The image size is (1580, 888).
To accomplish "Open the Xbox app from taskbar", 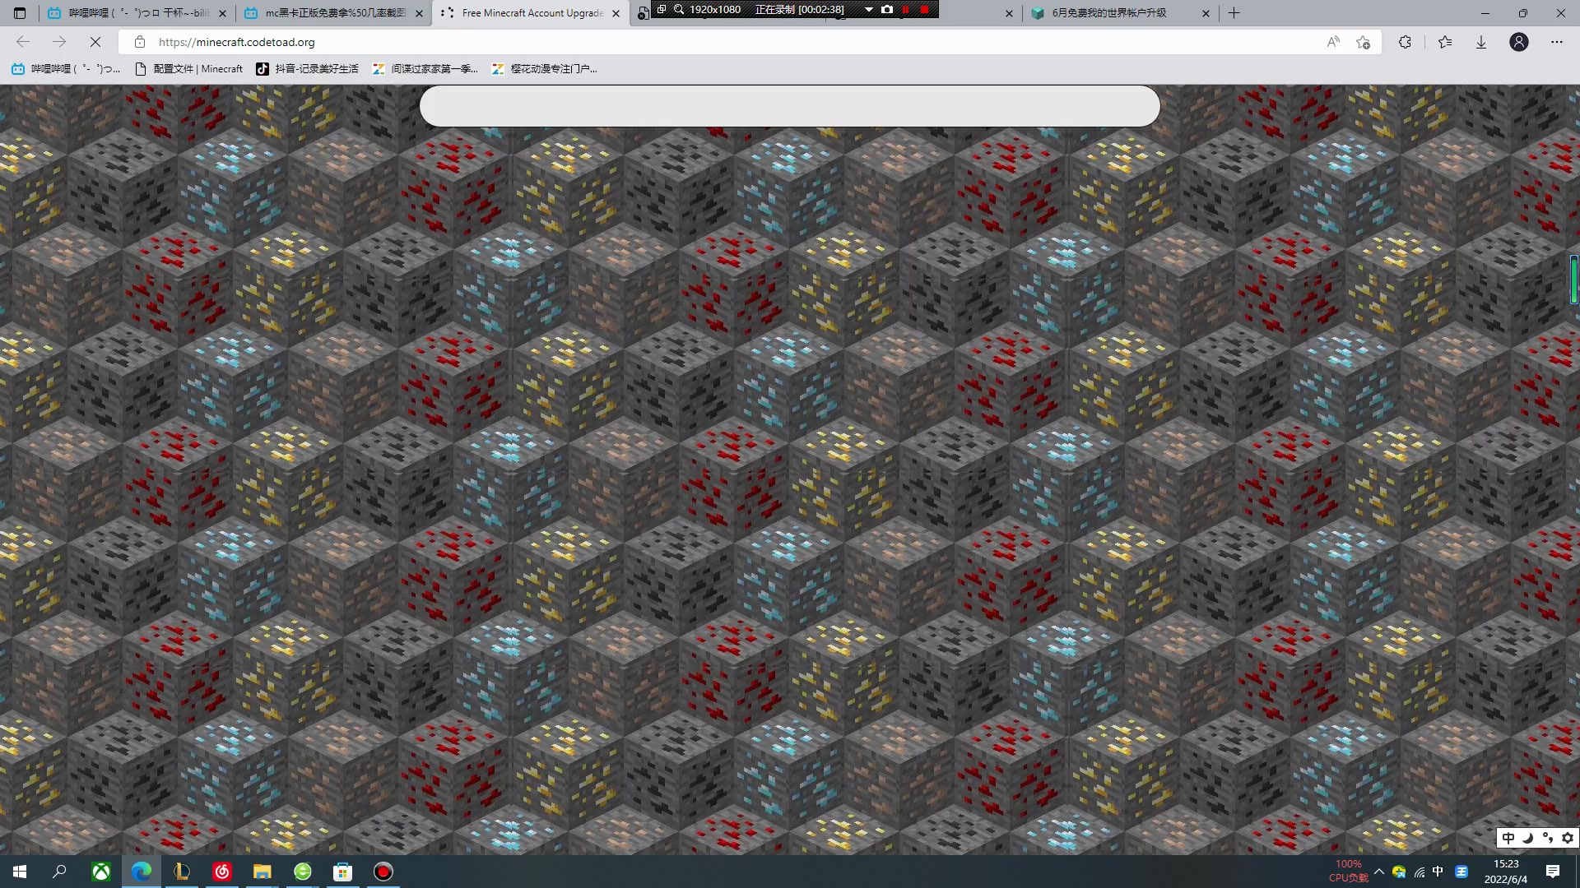I will pyautogui.click(x=101, y=872).
